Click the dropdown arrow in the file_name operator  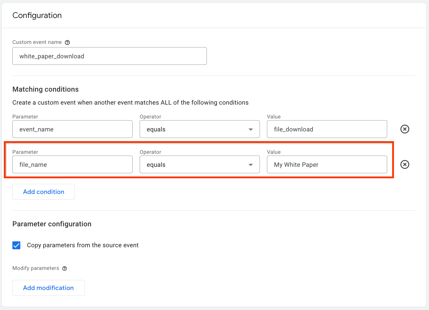click(251, 165)
